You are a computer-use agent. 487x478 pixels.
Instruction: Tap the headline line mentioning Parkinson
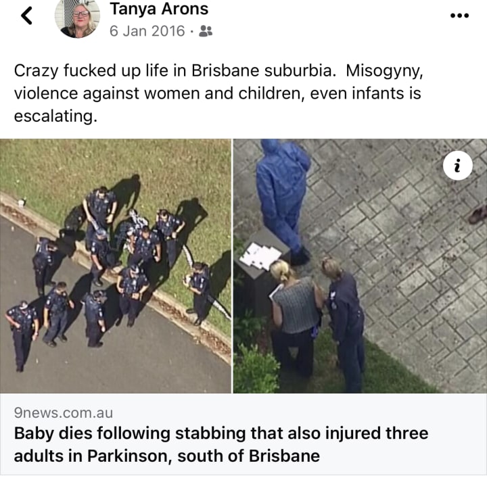point(167,456)
